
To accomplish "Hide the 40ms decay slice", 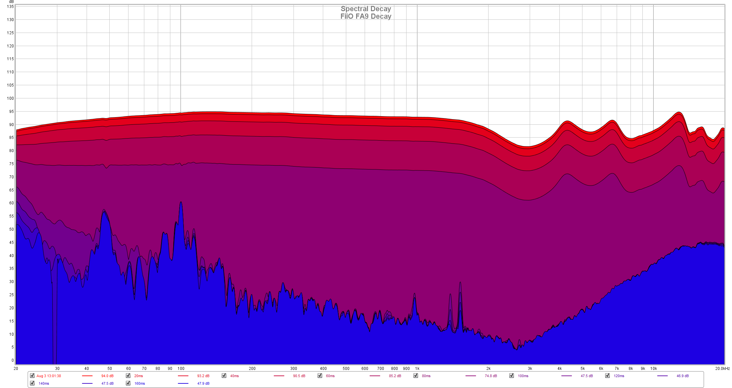I will click(x=224, y=375).
